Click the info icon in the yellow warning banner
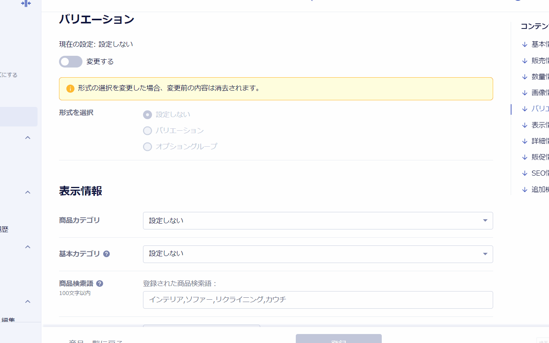This screenshot has width=549, height=343. [x=70, y=89]
